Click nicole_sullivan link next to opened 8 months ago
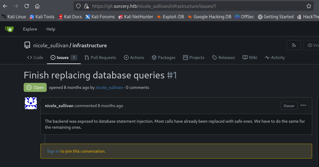Screen dimensions: 319x167 tap(109, 87)
